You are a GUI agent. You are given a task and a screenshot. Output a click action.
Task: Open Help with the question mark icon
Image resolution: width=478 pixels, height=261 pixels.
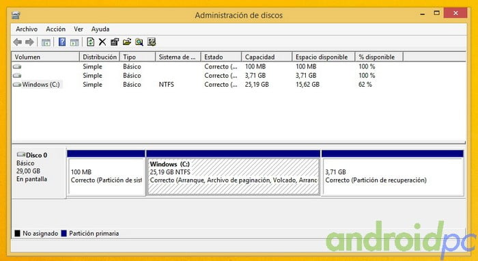[62, 42]
